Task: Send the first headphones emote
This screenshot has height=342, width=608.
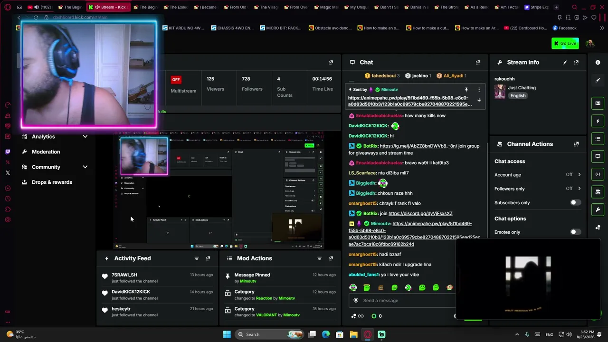Action: (x=353, y=287)
